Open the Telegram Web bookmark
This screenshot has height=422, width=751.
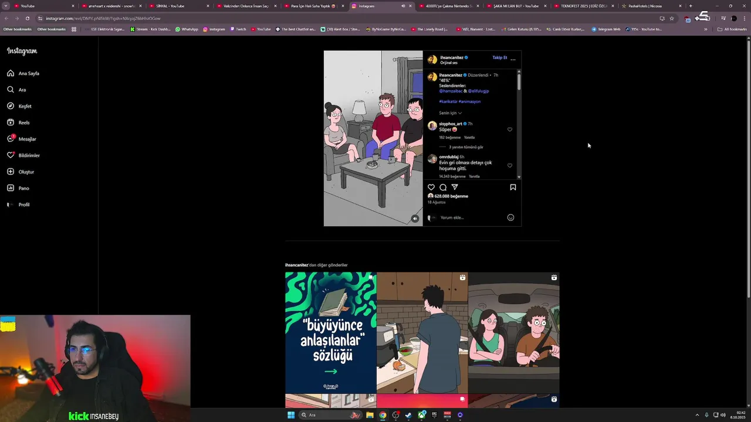605,29
